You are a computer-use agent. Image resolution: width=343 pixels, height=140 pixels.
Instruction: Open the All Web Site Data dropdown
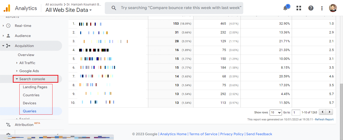pos(69,10)
